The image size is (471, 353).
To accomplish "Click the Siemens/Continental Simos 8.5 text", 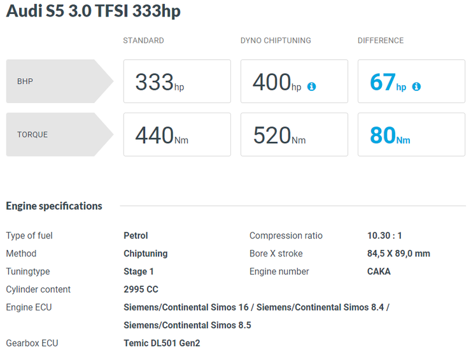I will click(x=187, y=326).
